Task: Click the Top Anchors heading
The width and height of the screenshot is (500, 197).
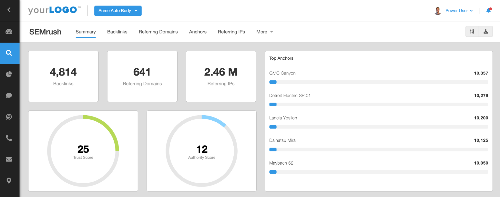Action: pos(281,58)
